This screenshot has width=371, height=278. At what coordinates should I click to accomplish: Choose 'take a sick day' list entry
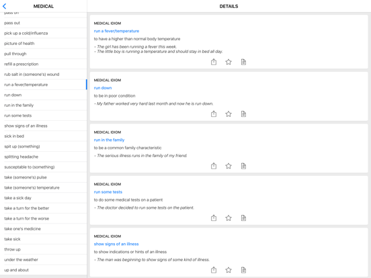(44, 198)
